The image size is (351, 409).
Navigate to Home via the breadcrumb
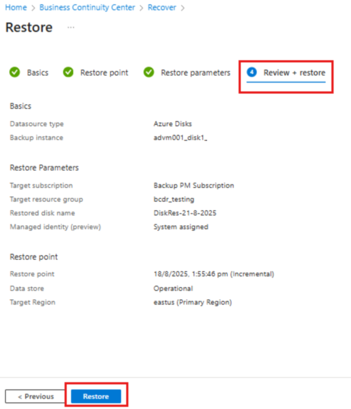click(x=16, y=7)
